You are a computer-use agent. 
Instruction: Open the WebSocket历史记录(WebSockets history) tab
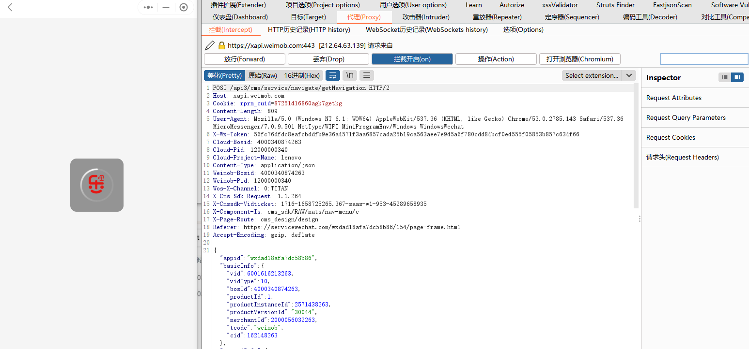(x=427, y=29)
